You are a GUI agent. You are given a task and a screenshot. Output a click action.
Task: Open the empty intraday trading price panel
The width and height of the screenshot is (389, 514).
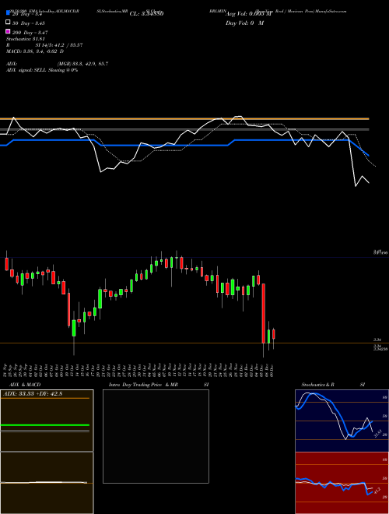156,436
